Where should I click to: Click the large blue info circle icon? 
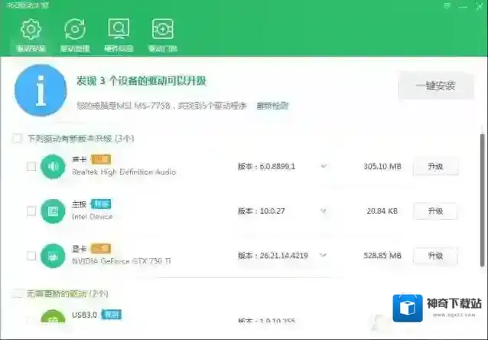coord(38,90)
